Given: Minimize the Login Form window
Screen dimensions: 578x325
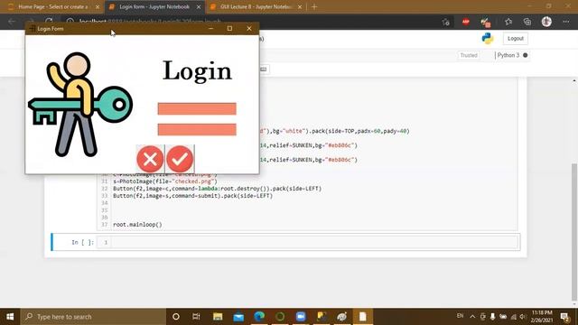Looking at the screenshot, I should pyautogui.click(x=210, y=28).
